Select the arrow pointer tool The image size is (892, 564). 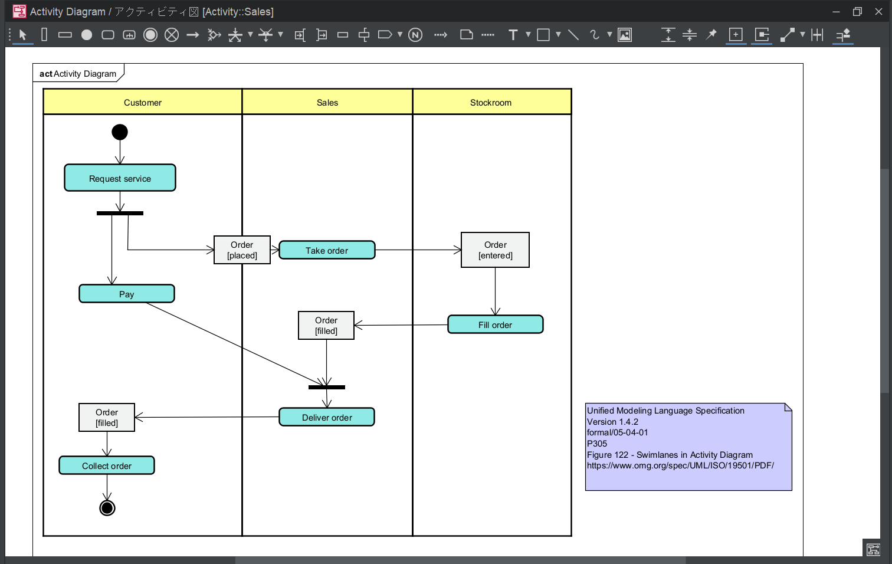[x=22, y=35]
